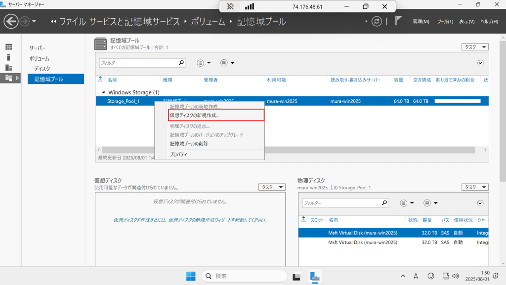Expand the storage pool filter criteria chevron

pyautogui.click(x=480, y=63)
